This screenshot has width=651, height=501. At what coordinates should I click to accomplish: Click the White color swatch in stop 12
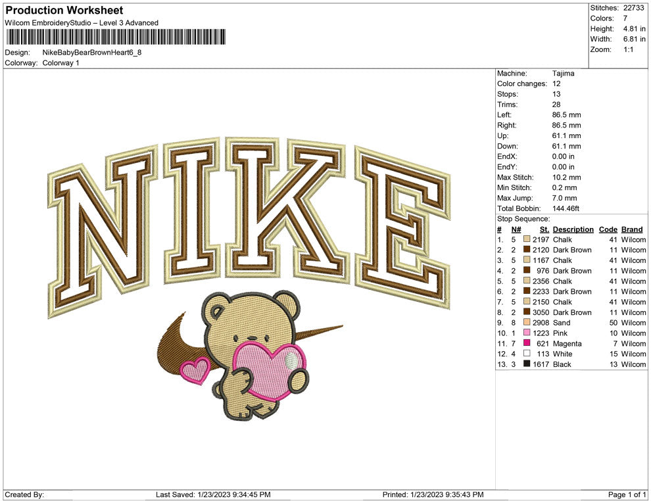(x=527, y=353)
